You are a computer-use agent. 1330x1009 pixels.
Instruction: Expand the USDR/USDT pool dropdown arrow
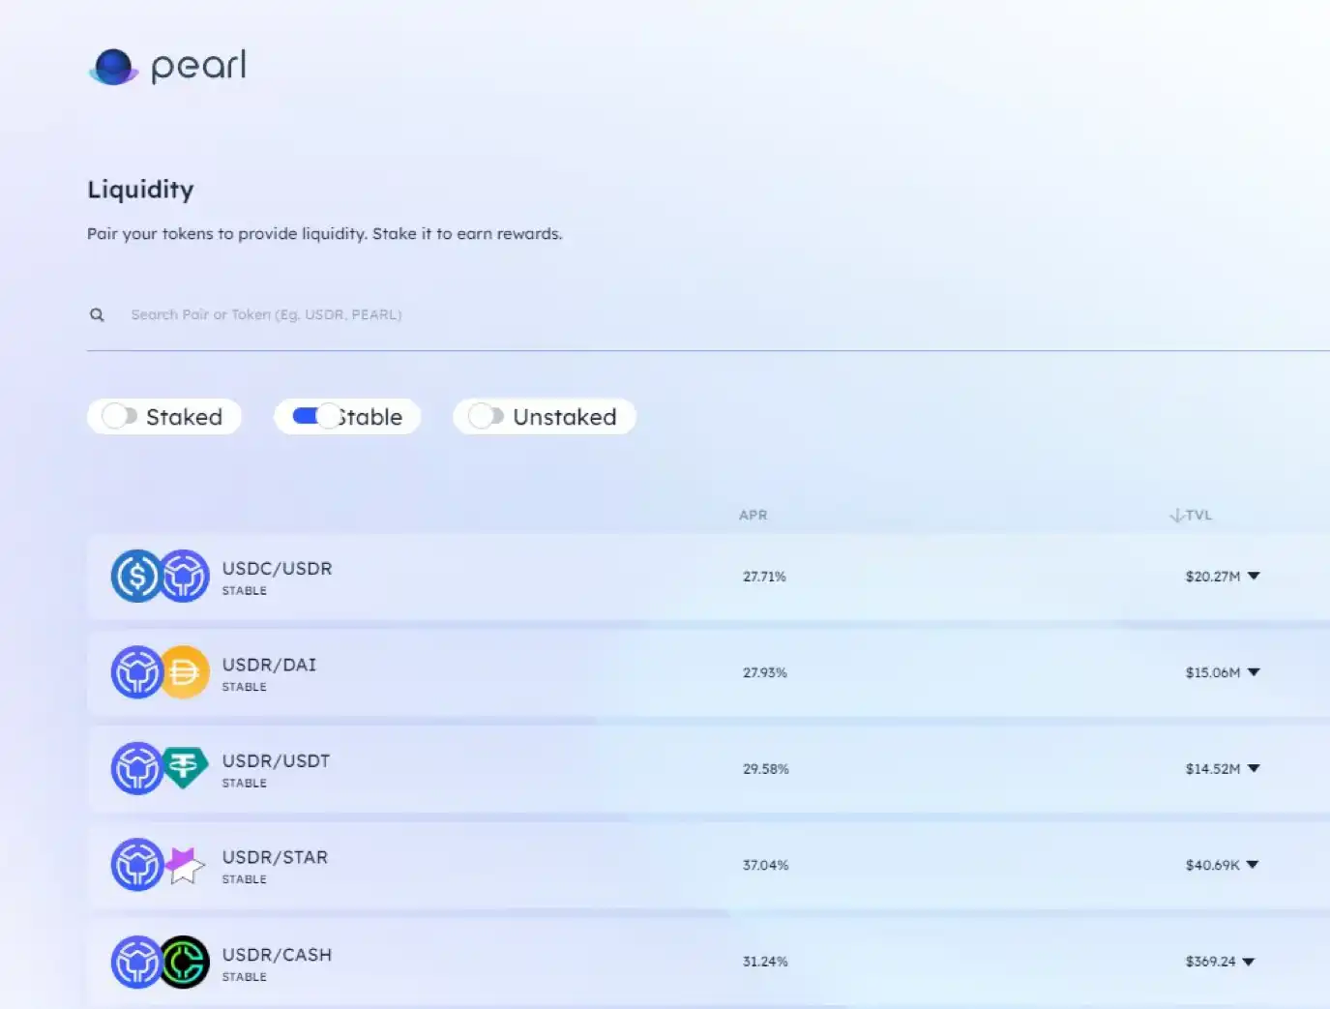pyautogui.click(x=1254, y=768)
